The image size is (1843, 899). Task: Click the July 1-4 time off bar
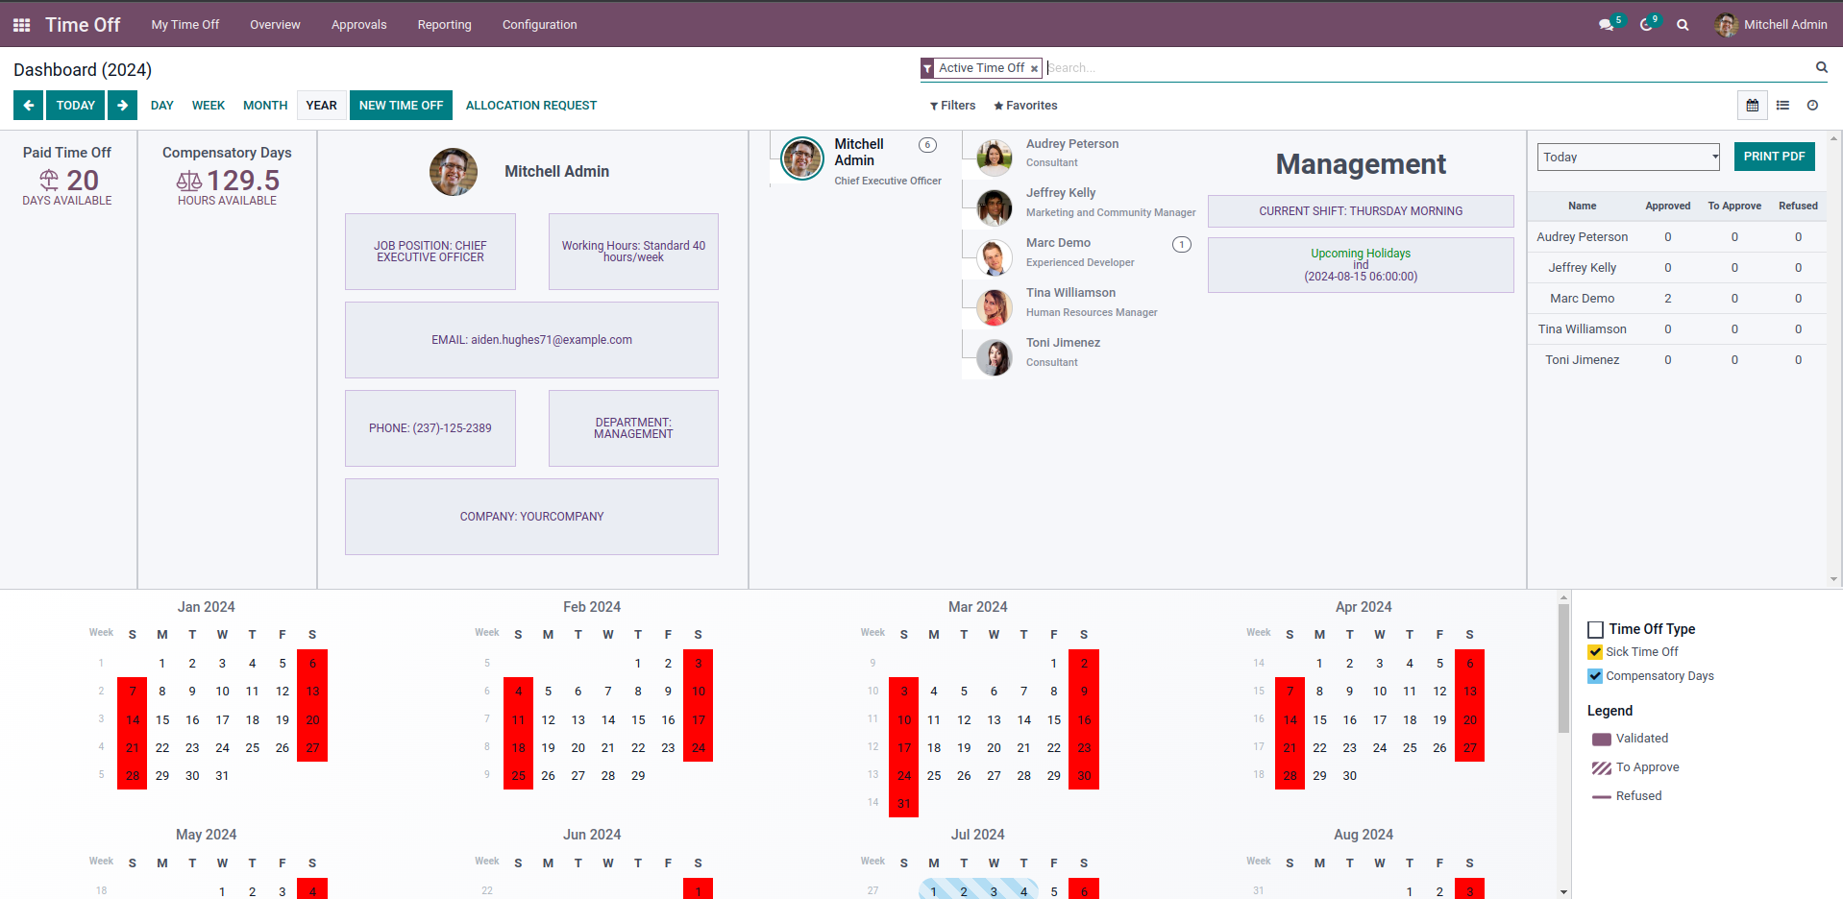[x=978, y=889]
